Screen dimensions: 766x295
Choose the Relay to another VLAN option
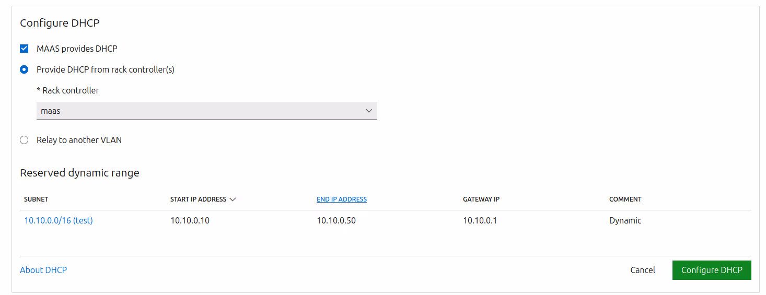pos(24,140)
